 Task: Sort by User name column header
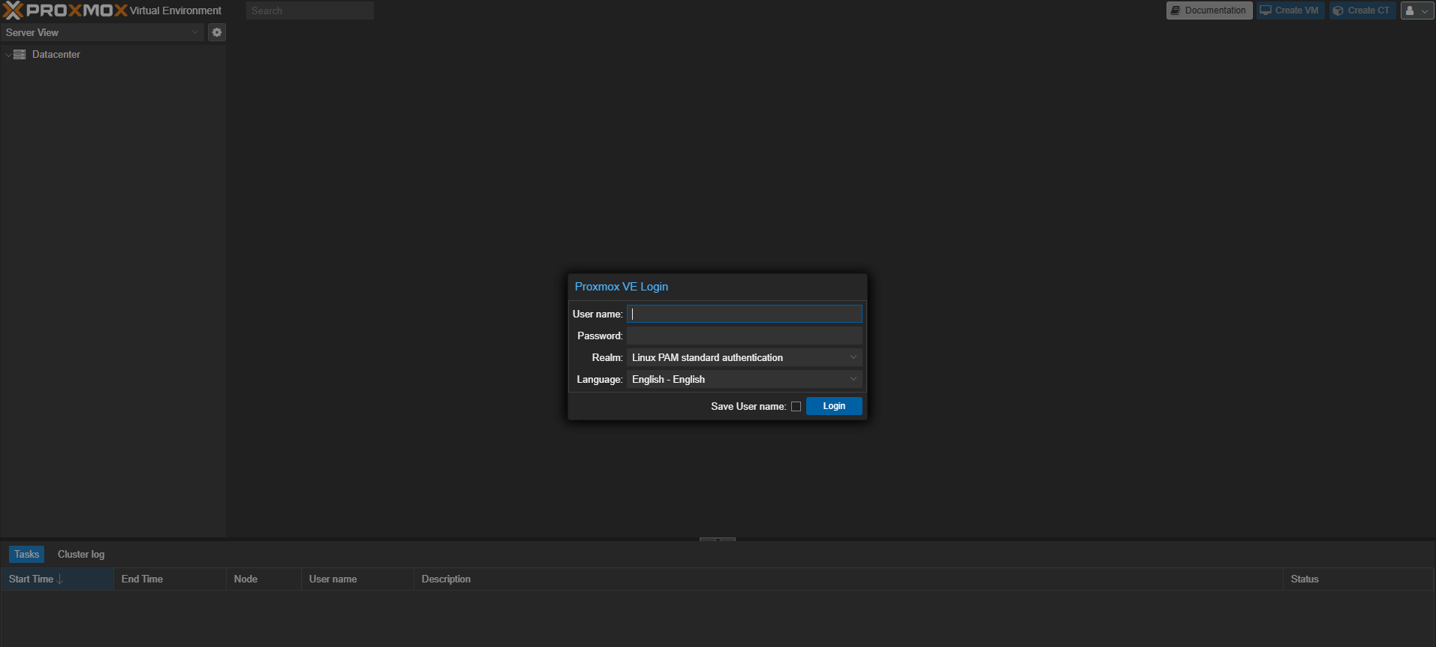pyautogui.click(x=357, y=579)
